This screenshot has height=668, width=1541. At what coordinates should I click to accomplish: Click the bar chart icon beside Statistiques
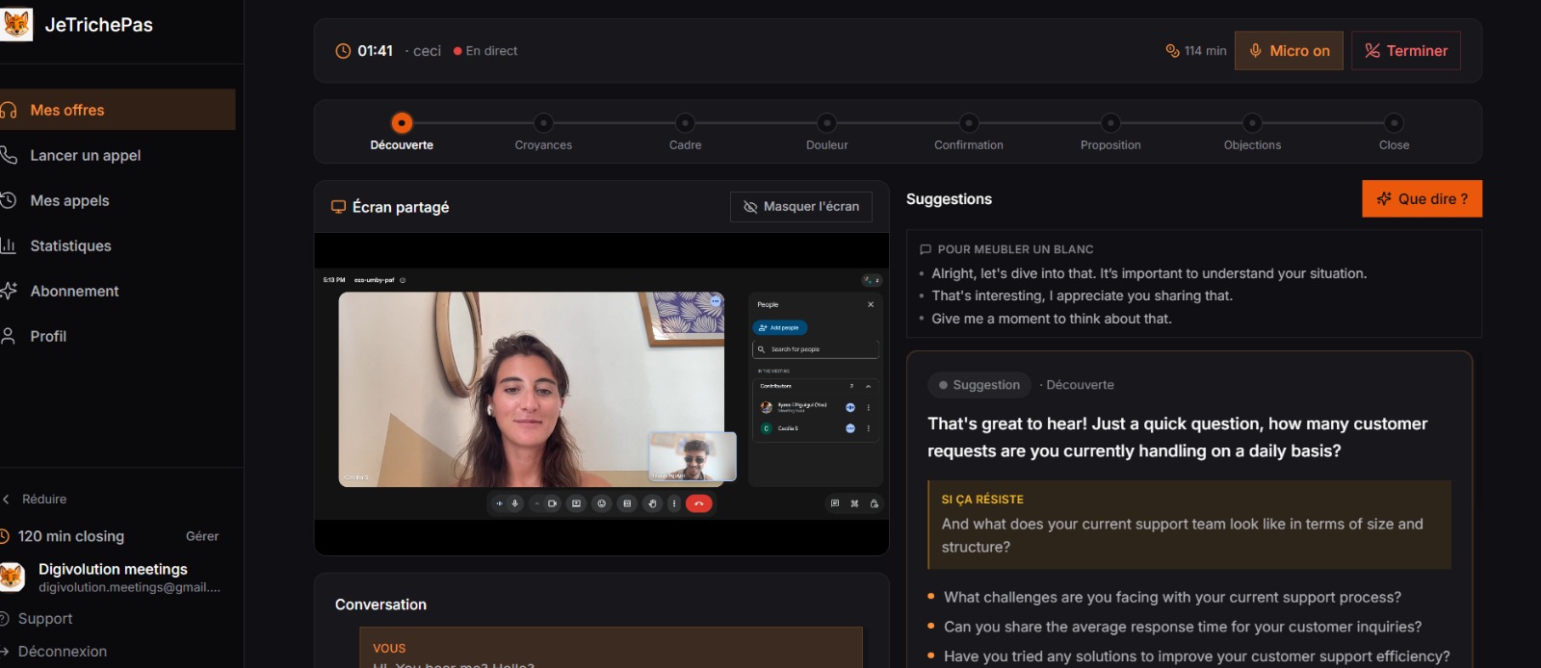click(9, 245)
